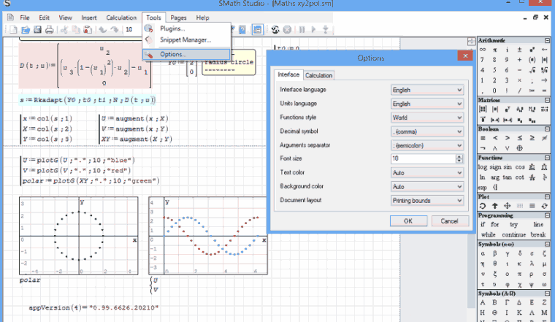Click the Print icon in the toolbar
The height and width of the screenshot is (322, 555).
(49, 30)
